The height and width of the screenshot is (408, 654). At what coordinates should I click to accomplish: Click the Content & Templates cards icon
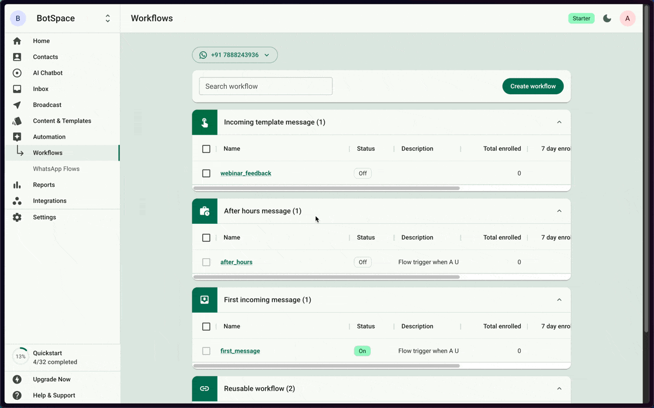coord(17,121)
